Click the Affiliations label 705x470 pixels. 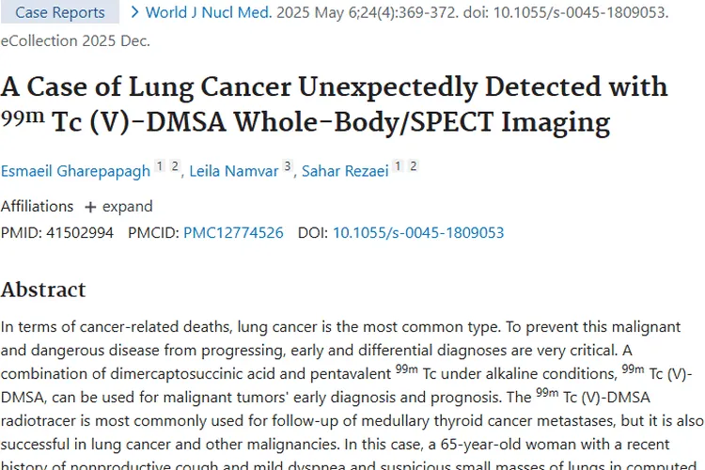(x=37, y=207)
